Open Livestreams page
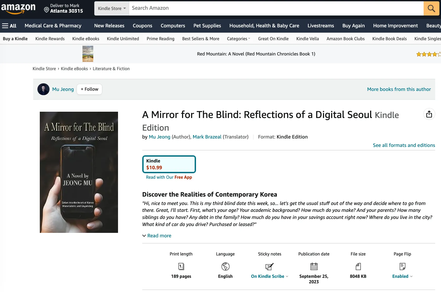This screenshot has height=292, width=441. pos(321,26)
